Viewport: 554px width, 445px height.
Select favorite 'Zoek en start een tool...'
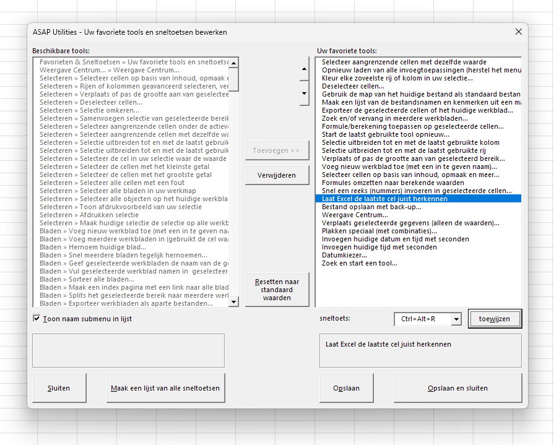point(418,264)
